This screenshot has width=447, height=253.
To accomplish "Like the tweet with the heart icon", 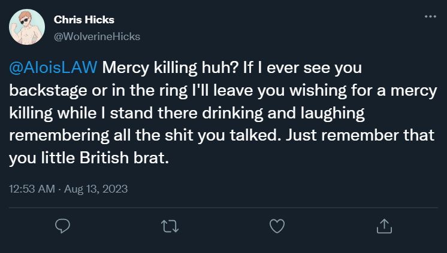I will (276, 226).
